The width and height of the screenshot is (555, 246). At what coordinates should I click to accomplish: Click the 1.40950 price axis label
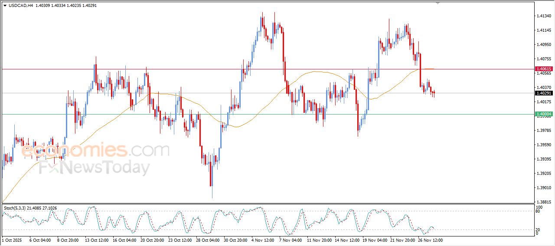(544, 45)
